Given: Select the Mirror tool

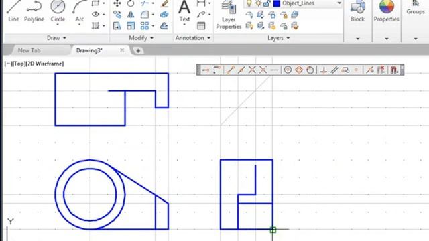Looking at the screenshot, I should pos(131,15).
